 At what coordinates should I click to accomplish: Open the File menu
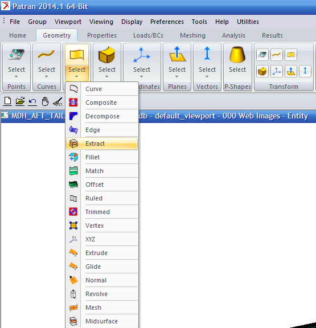[x=15, y=22]
